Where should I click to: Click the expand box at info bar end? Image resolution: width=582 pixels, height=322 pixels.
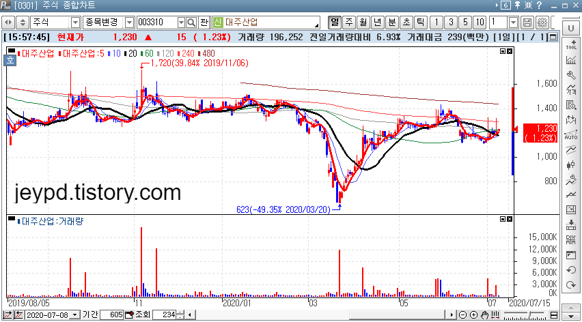click(553, 37)
